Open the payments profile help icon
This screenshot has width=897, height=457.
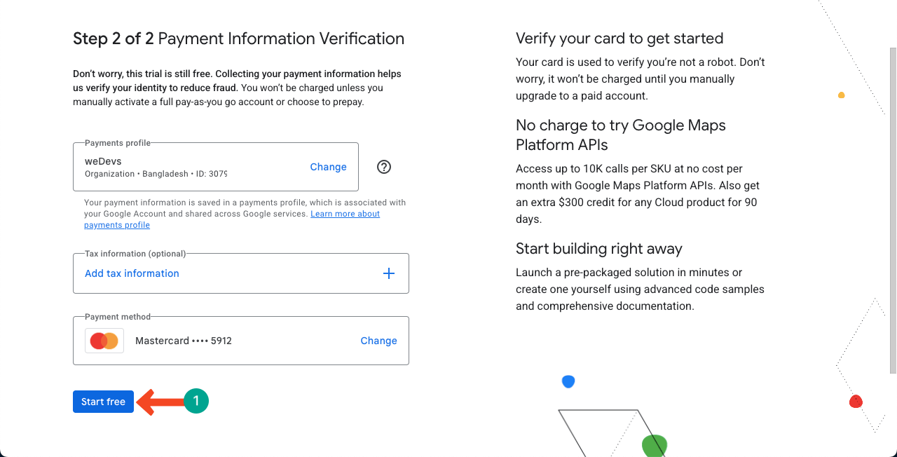click(384, 167)
